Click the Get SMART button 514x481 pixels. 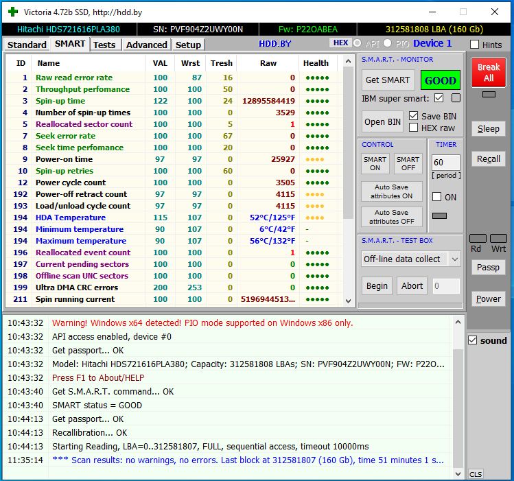(388, 80)
